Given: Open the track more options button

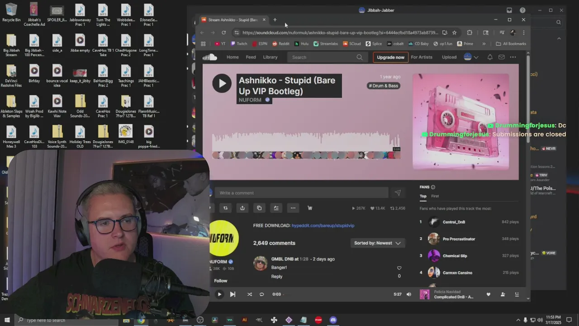Looking at the screenshot, I should tap(293, 208).
